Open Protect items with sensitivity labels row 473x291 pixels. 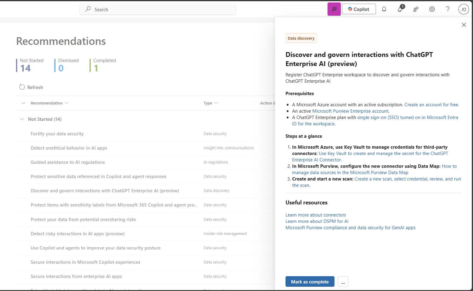coord(114,205)
